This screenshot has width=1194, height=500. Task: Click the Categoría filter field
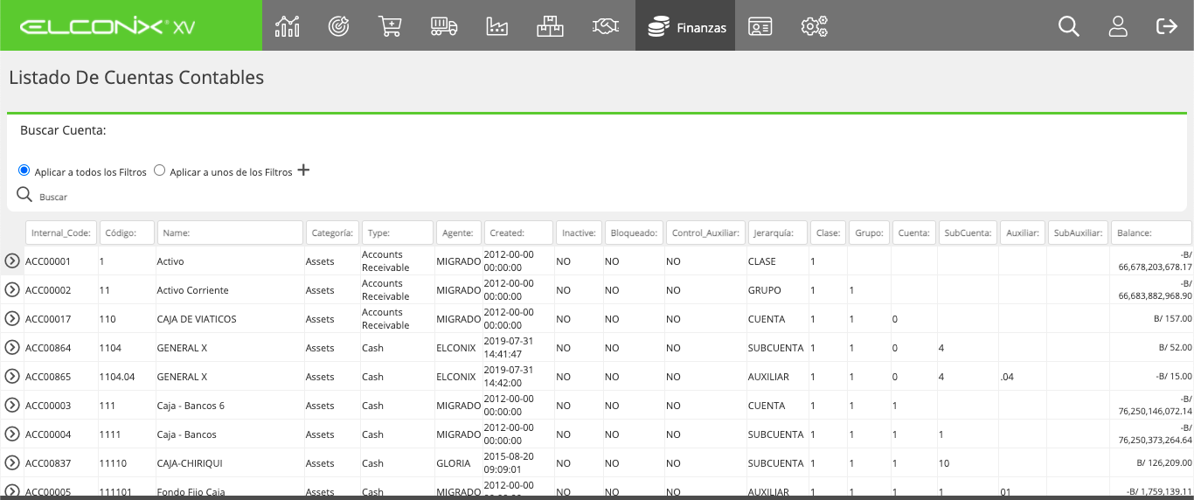tap(332, 233)
